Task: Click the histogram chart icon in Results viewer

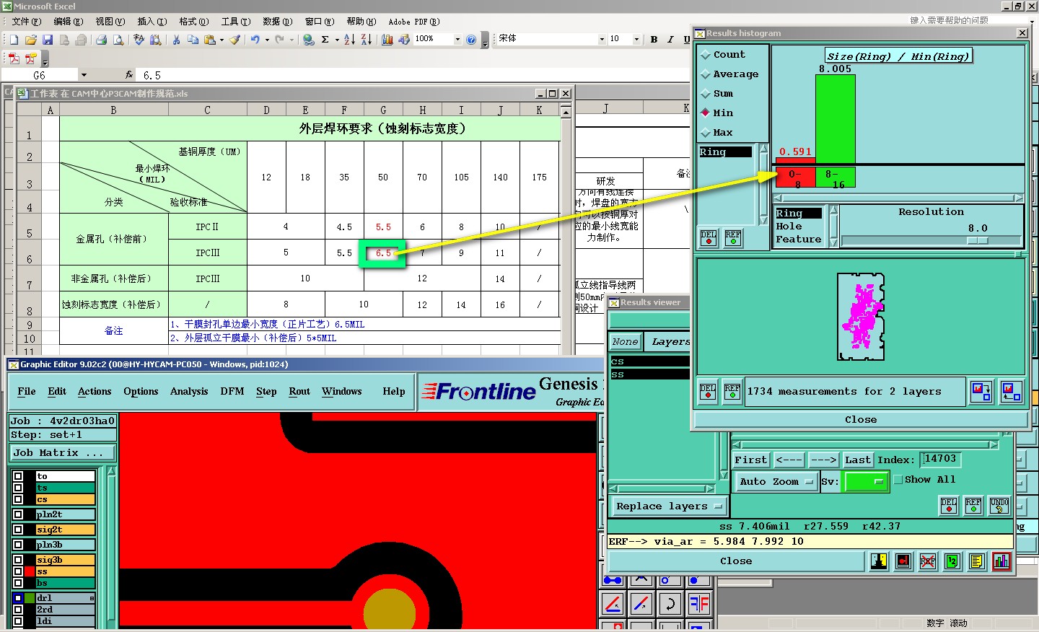Action: [x=1001, y=561]
